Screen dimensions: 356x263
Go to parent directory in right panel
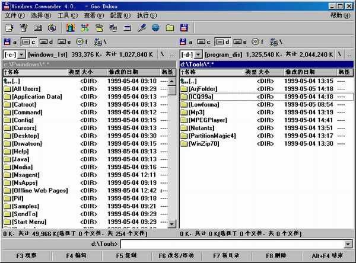349,54
